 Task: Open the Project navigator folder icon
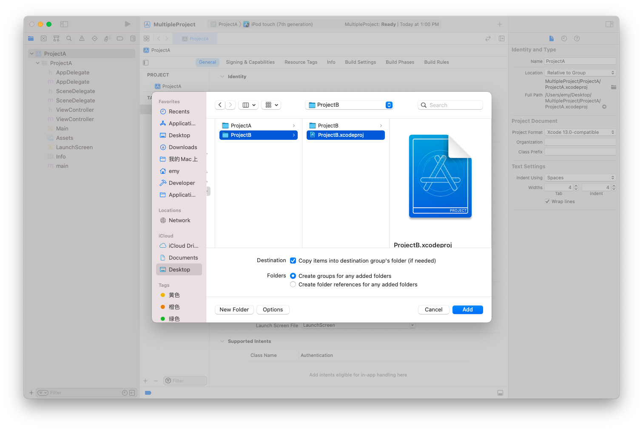(x=31, y=38)
